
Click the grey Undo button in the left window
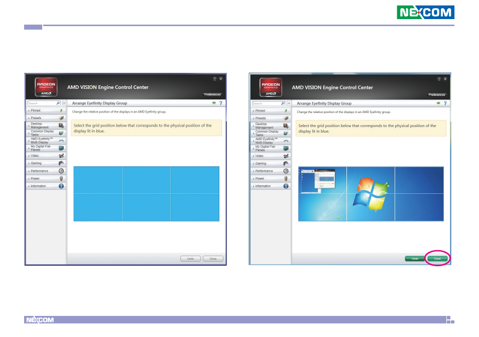(190, 259)
